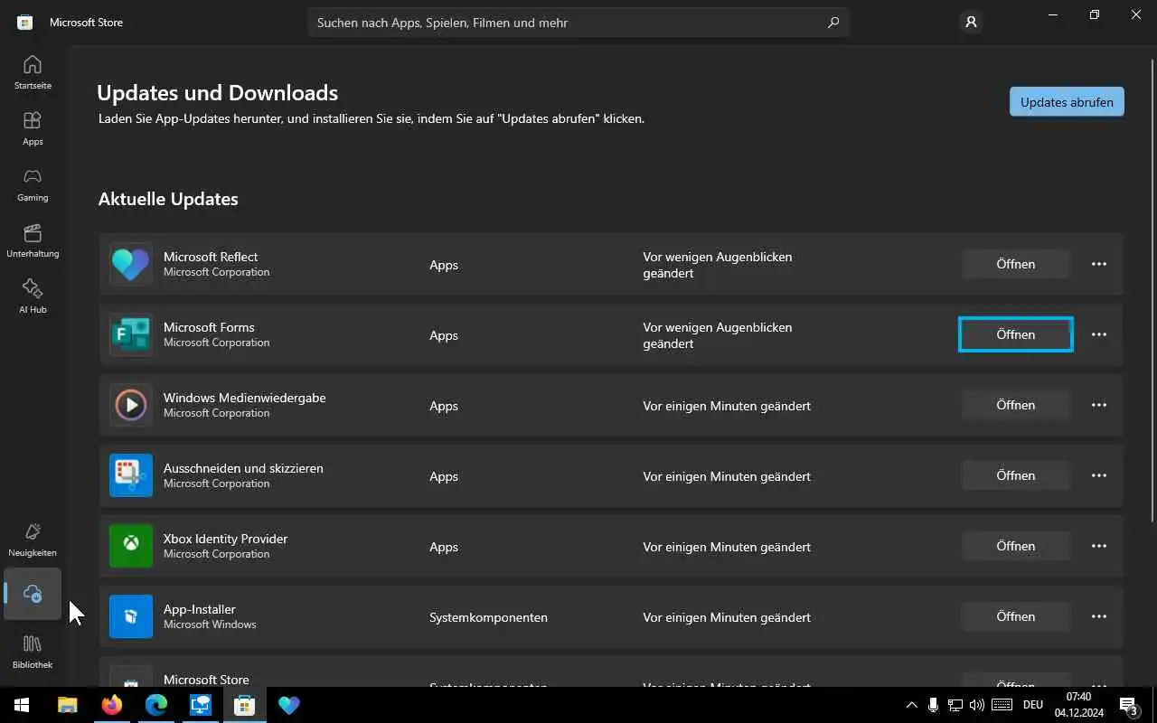Click the search magnifier icon
Screen dimensions: 1157x723
(x=833, y=23)
